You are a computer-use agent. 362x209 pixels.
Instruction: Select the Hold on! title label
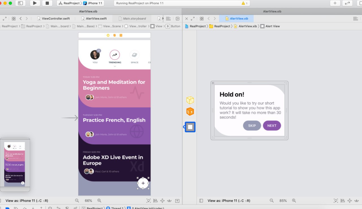coord(232,94)
